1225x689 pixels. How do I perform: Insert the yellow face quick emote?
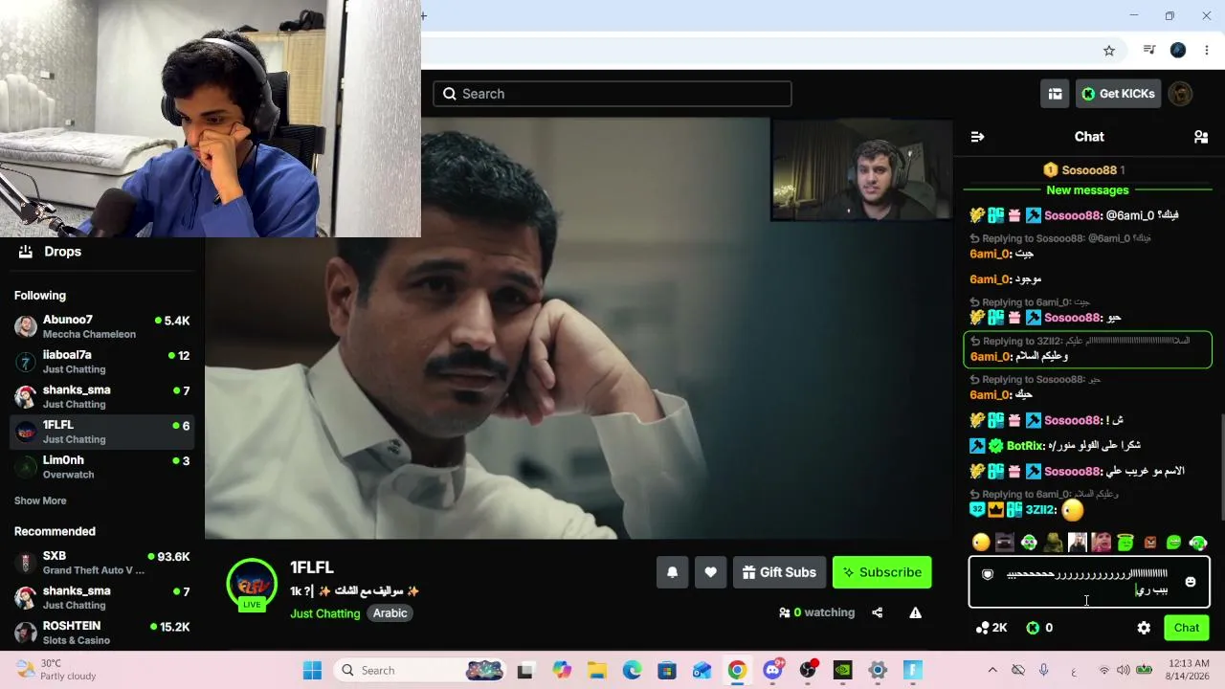(980, 543)
